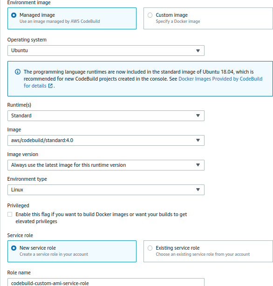Viewport: 273px width, 286px height.
Task: Click the external link icon after 'for details'
Action: tap(50, 86)
